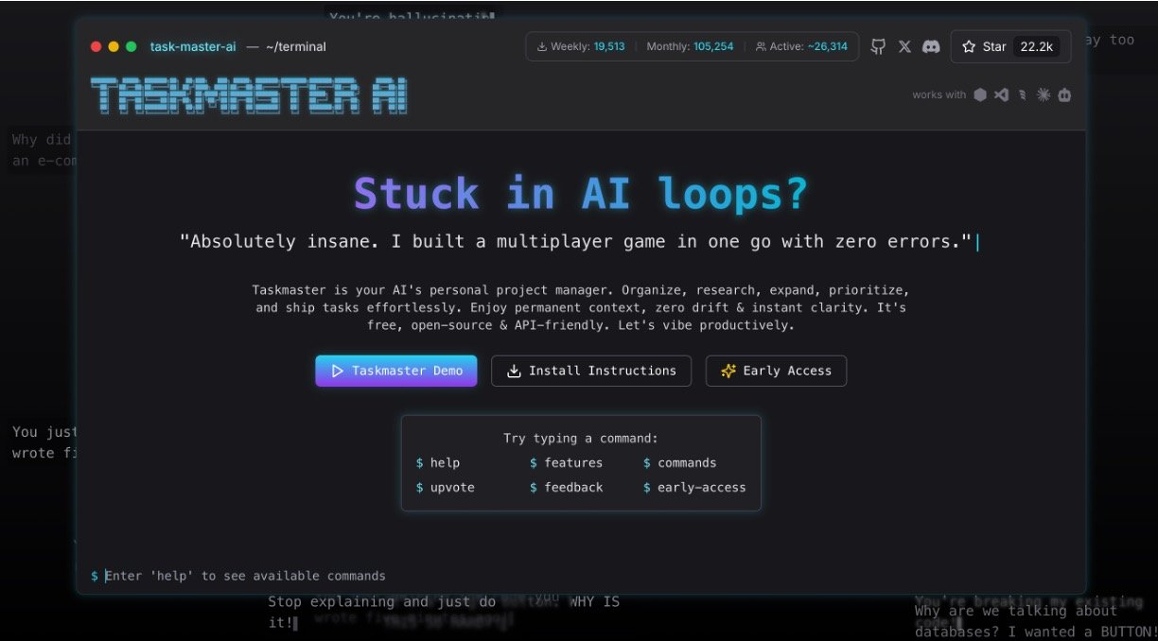Request Early Access
Viewport: 1158px width, 641px height.
[776, 371]
